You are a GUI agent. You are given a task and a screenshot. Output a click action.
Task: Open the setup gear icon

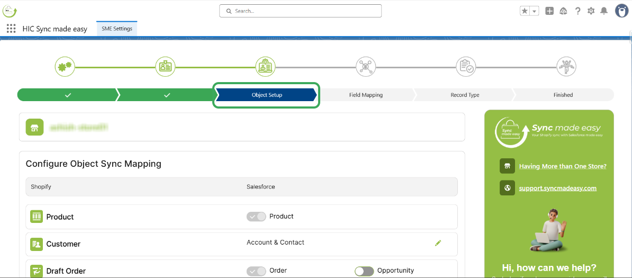(591, 11)
